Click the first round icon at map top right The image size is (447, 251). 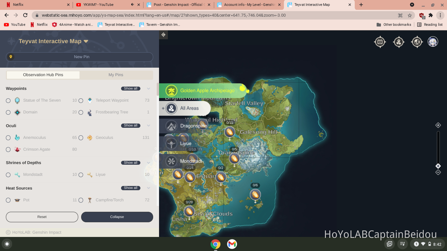380,42
